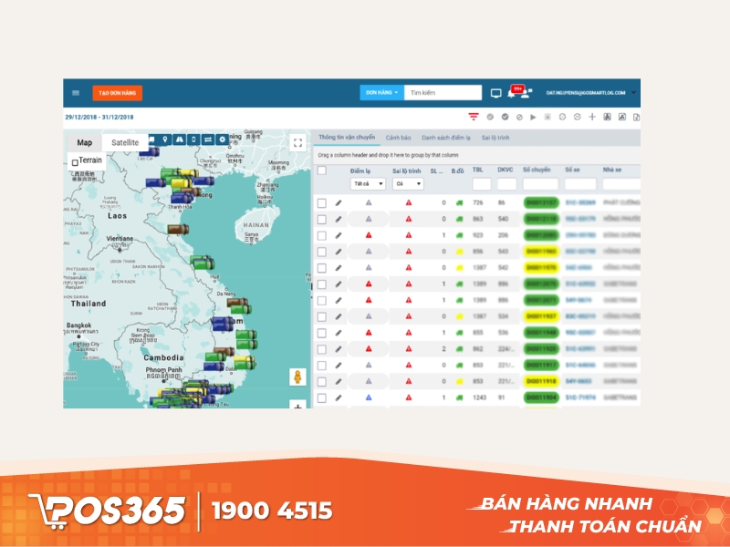The width and height of the screenshot is (730, 547).
Task: Activate the route swap arrows icon
Action: pyautogui.click(x=208, y=139)
